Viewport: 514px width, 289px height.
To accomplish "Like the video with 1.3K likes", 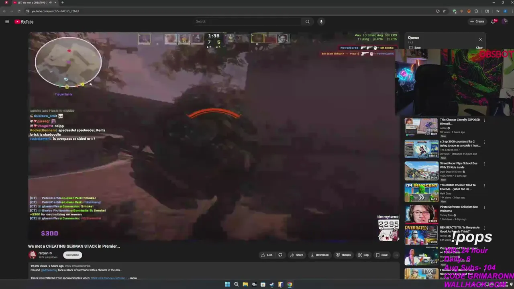I will 266,255.
